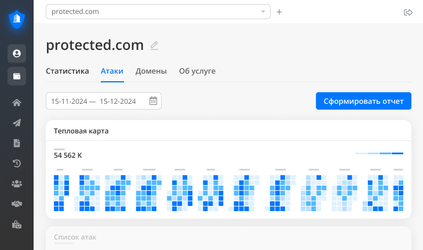423x250 pixels.
Task: Go to the home icon in sidebar
Action: click(17, 103)
